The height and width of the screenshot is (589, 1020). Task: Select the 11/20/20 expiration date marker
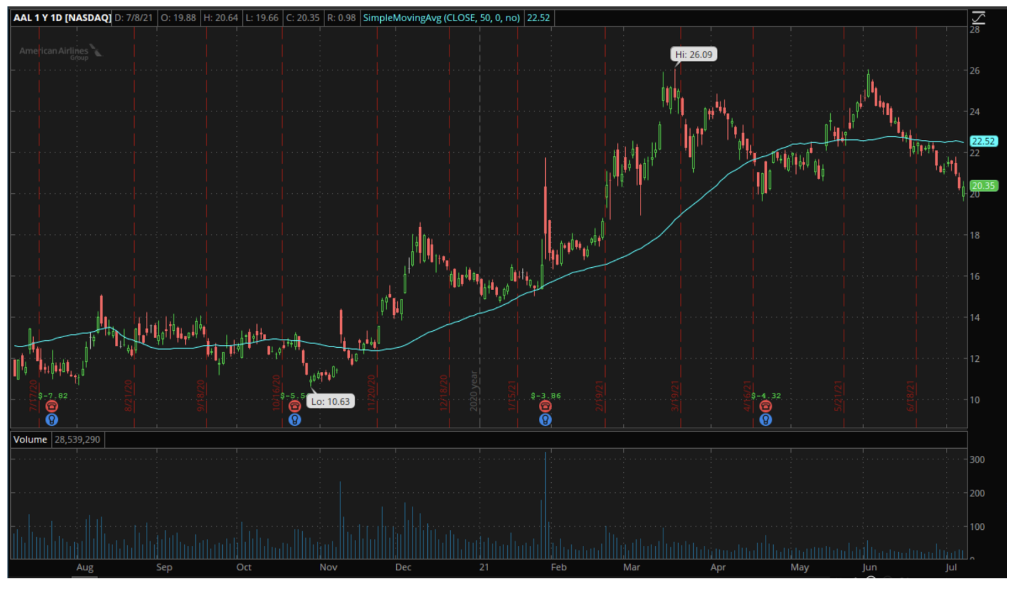click(372, 393)
